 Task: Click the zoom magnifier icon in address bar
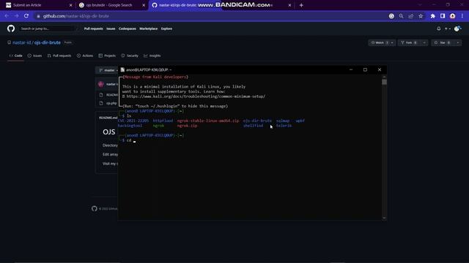click(401, 16)
